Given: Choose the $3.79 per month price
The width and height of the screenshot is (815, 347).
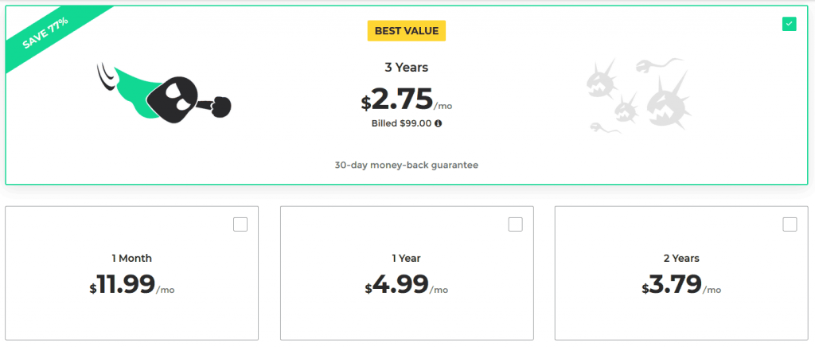Looking at the screenshot, I should tap(681, 284).
